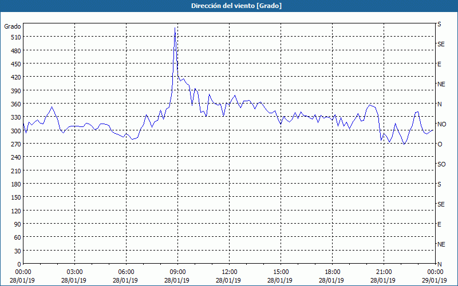Select the 240 degree axis label
The height and width of the screenshot is (286, 458).
coord(16,158)
